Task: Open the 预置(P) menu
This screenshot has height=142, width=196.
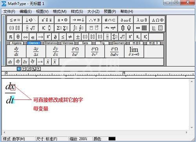Action: pos(110,11)
